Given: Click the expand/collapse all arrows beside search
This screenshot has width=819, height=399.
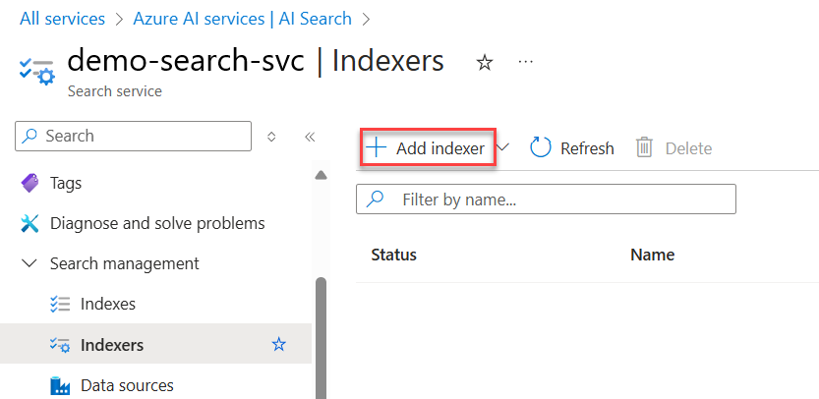Looking at the screenshot, I should click(271, 137).
